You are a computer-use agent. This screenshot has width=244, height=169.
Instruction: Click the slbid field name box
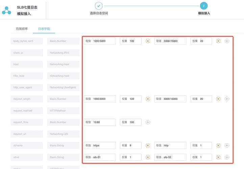click(27, 157)
